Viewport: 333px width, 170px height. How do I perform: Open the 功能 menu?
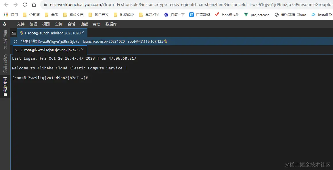(x=84, y=24)
